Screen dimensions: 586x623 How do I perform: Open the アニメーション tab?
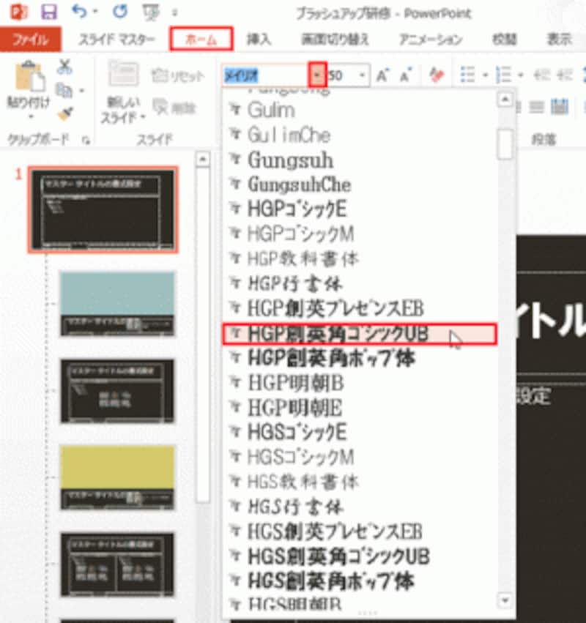[x=431, y=39]
